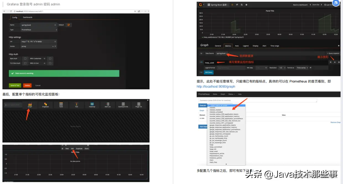343x184 pixels.
Task: Switch to the Dashboards tab
Action: coord(28,17)
